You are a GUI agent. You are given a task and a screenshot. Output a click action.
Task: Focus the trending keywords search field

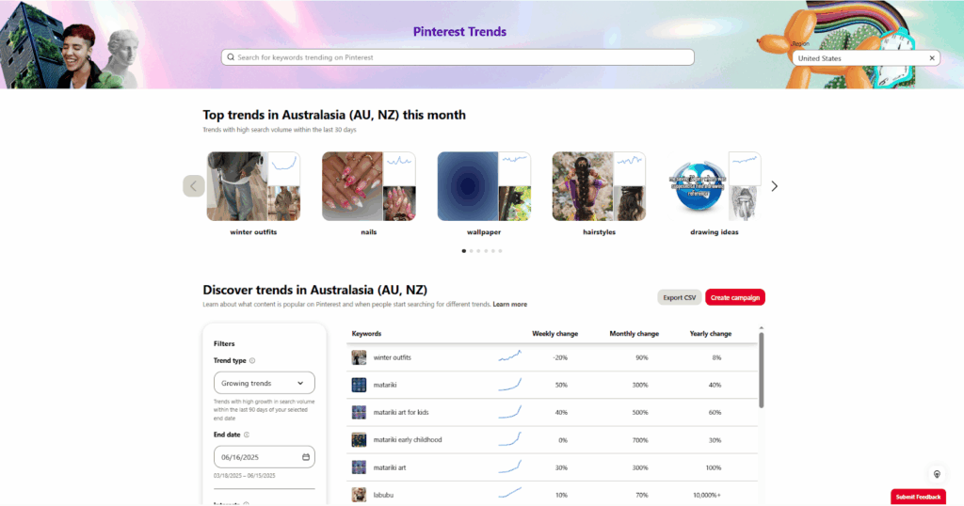[458, 57]
